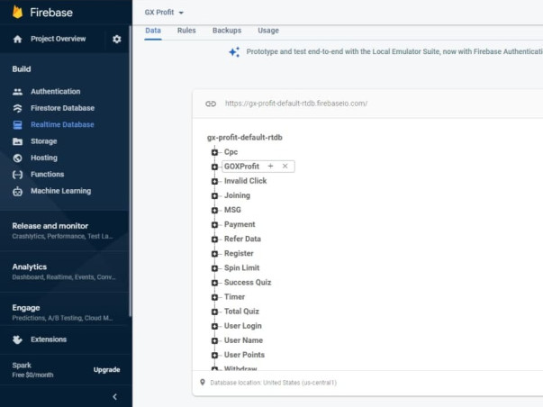The height and width of the screenshot is (407, 543).
Task: Expand the User Points node
Action: pyautogui.click(x=214, y=356)
